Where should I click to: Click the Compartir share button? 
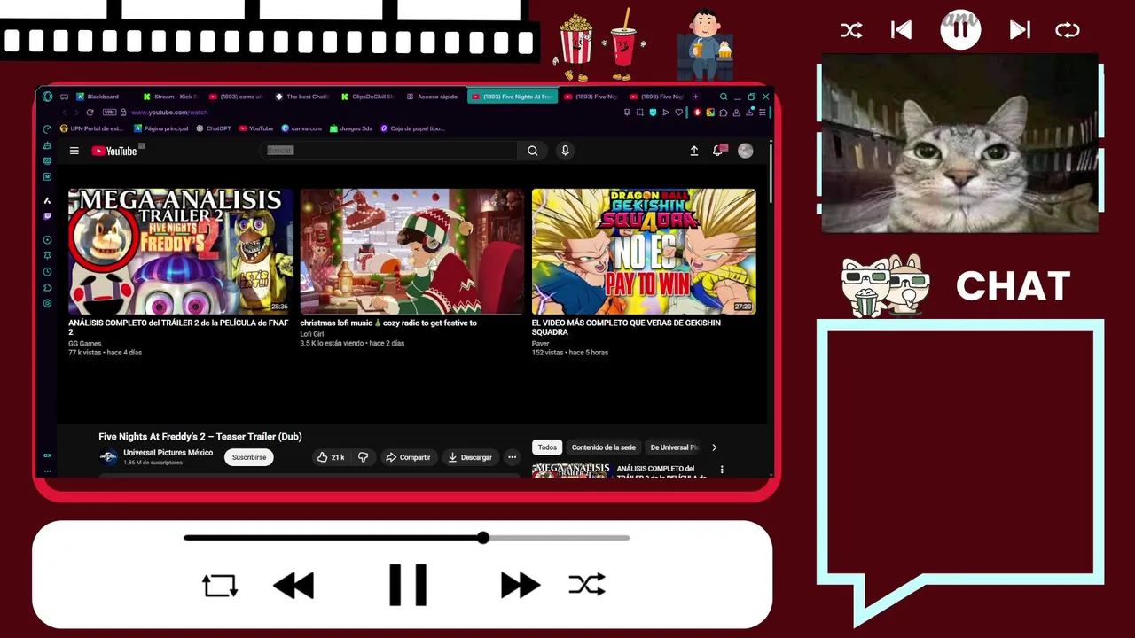tap(408, 457)
